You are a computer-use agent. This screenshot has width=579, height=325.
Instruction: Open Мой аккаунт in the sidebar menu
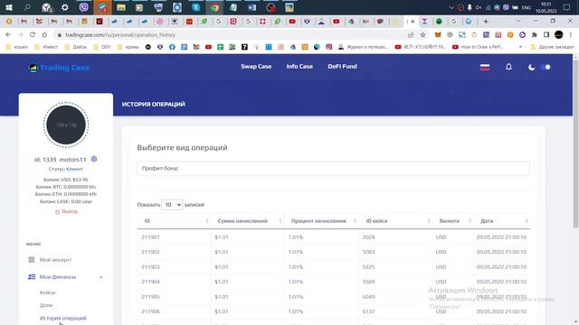point(55,260)
